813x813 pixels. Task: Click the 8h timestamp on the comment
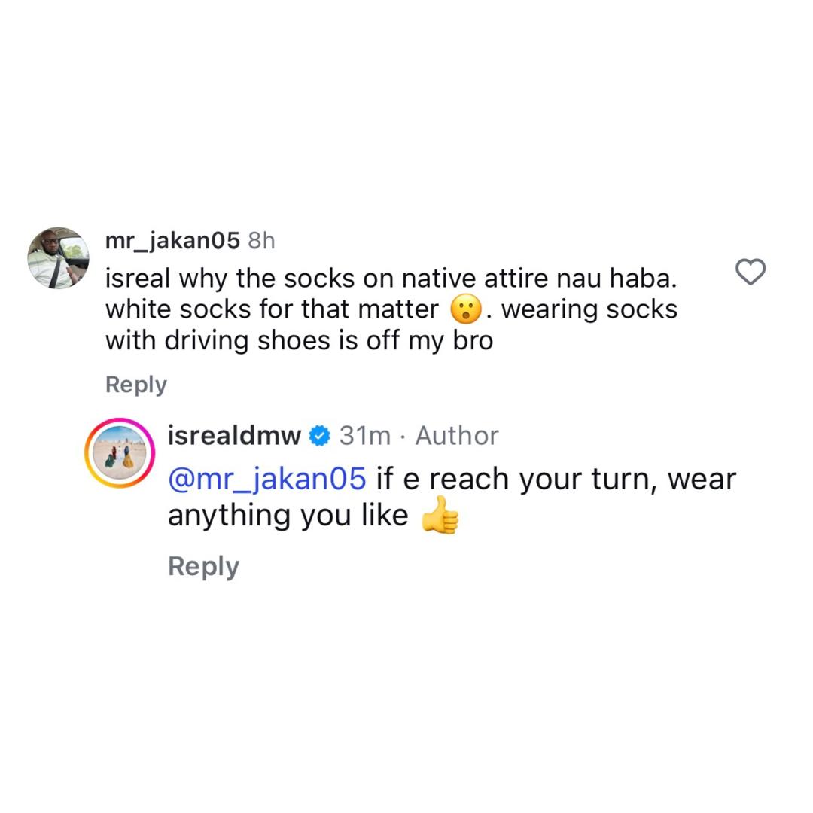pyautogui.click(x=261, y=241)
